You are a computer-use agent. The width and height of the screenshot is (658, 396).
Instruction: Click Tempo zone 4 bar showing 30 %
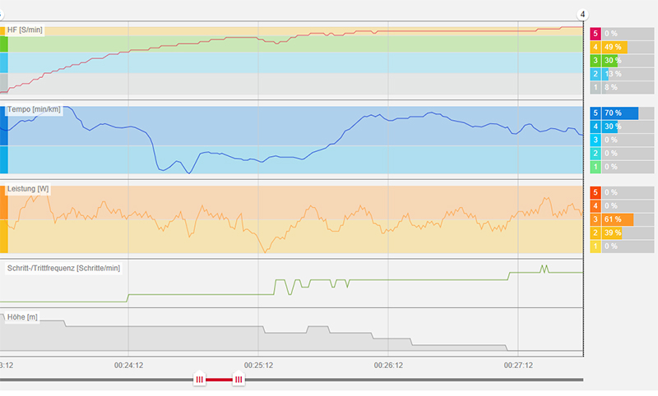pyautogui.click(x=614, y=127)
